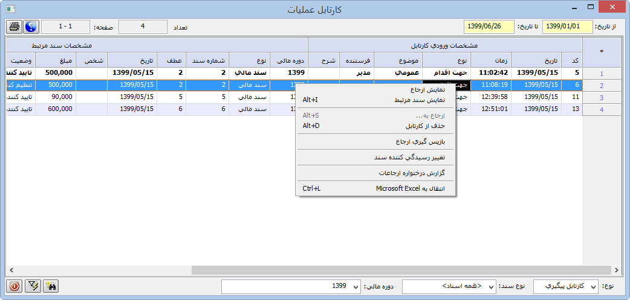The height and width of the screenshot is (300, 630).
Task: Select row number 4 in the grid
Action: [x=601, y=109]
